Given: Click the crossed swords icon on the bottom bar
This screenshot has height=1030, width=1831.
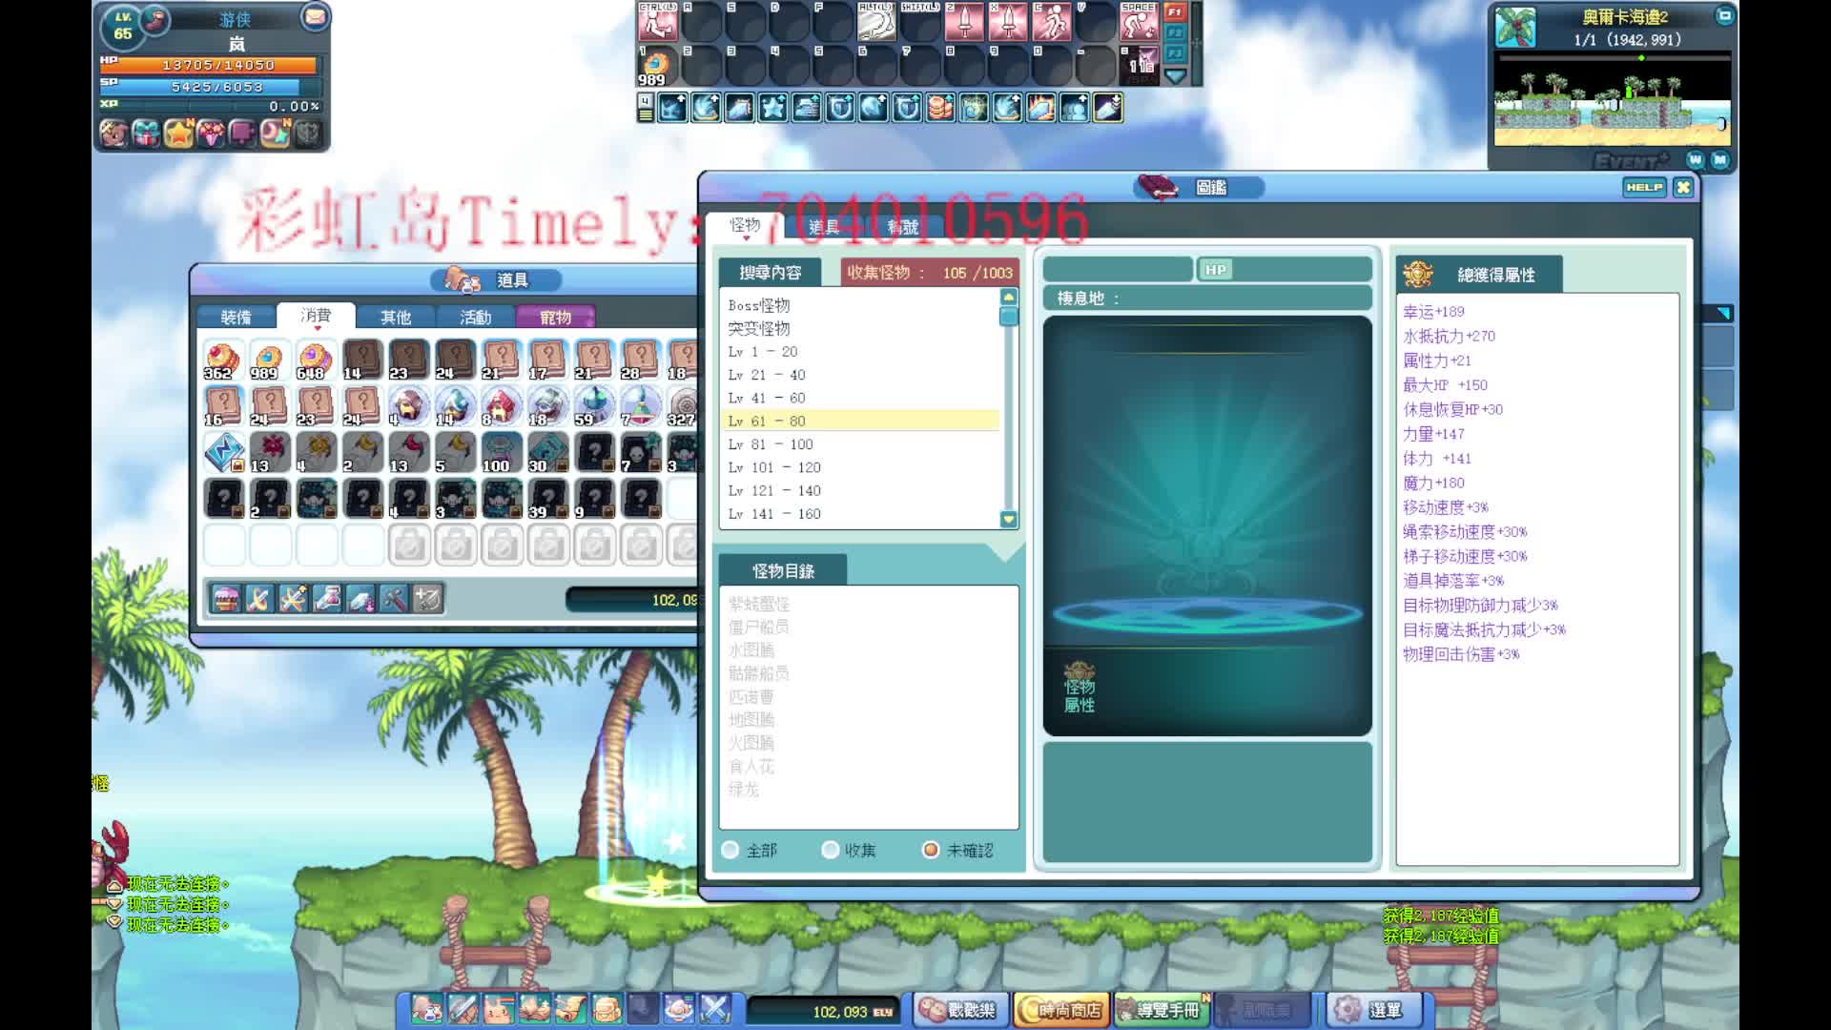Looking at the screenshot, I should tap(714, 1009).
